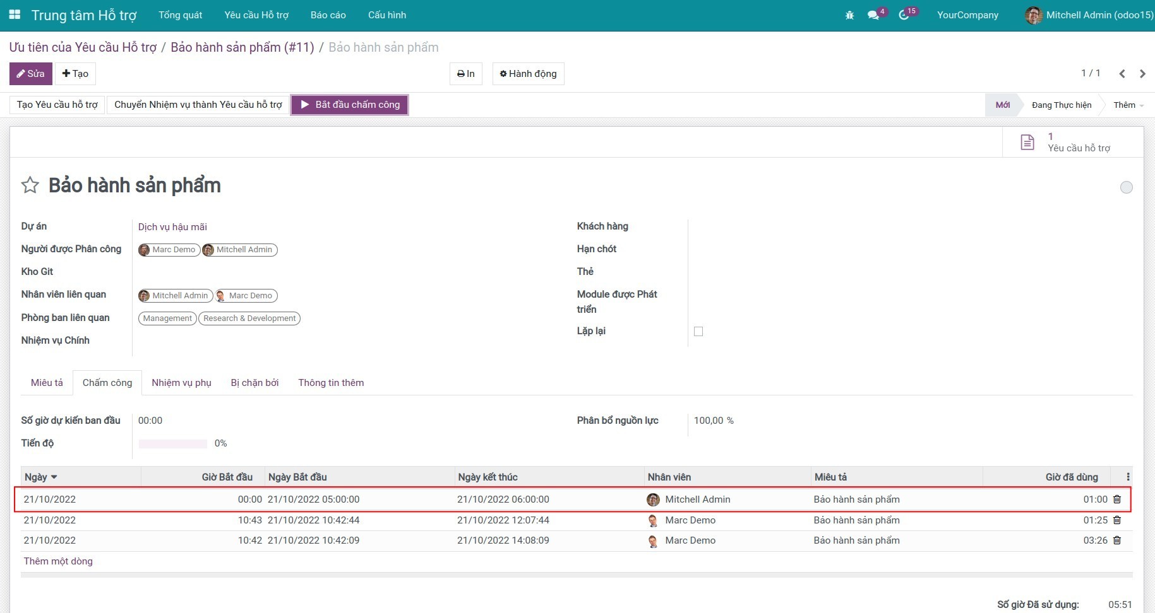The height and width of the screenshot is (613, 1155).
Task: Open the Hành động dropdown
Action: point(528,74)
